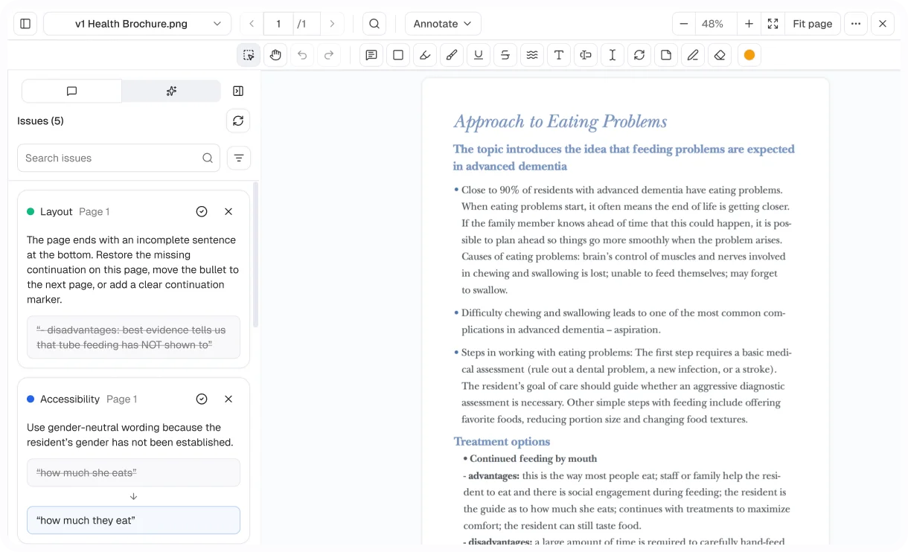
Task: Zoom out with the minus button
Action: click(683, 24)
